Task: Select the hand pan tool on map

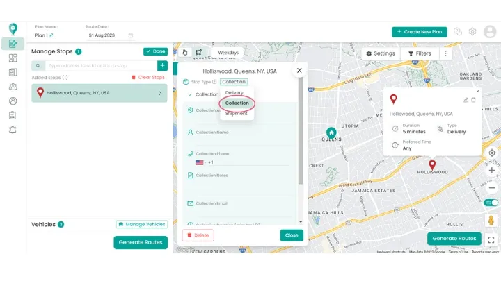Action: pyautogui.click(x=185, y=52)
